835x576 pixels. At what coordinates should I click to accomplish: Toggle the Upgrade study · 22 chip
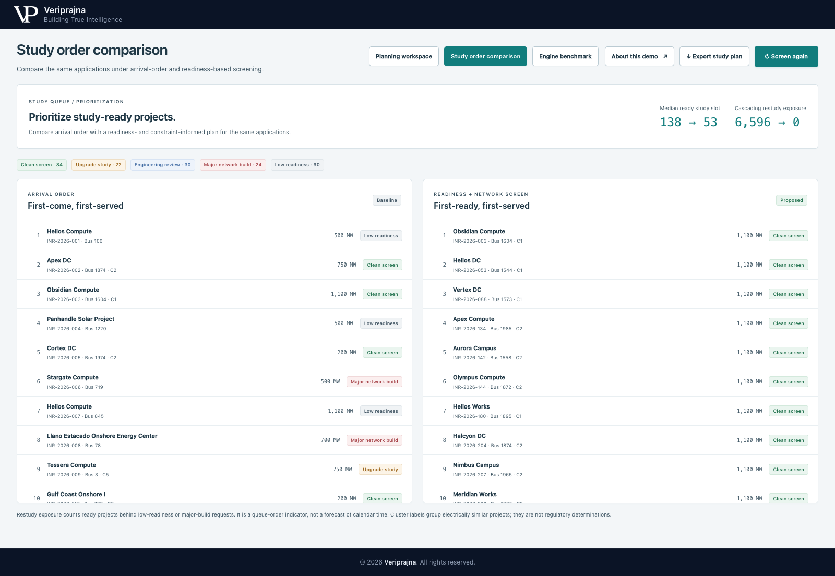click(x=99, y=165)
